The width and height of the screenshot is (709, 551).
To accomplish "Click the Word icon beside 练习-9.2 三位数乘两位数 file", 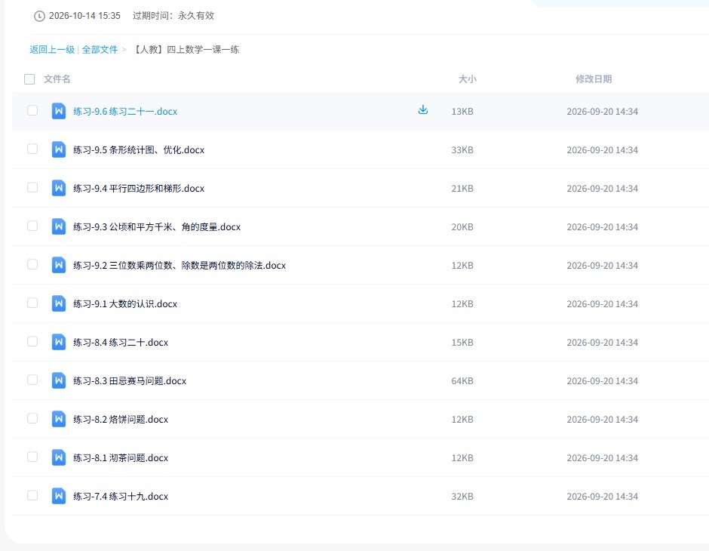I will (59, 265).
